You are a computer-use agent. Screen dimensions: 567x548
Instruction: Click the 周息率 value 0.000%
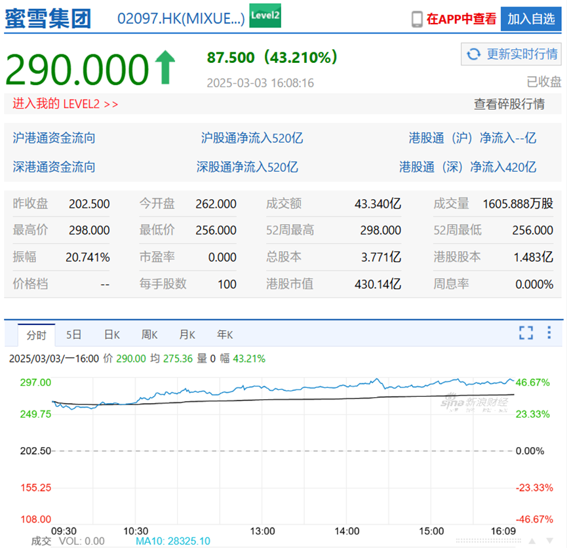[534, 284]
